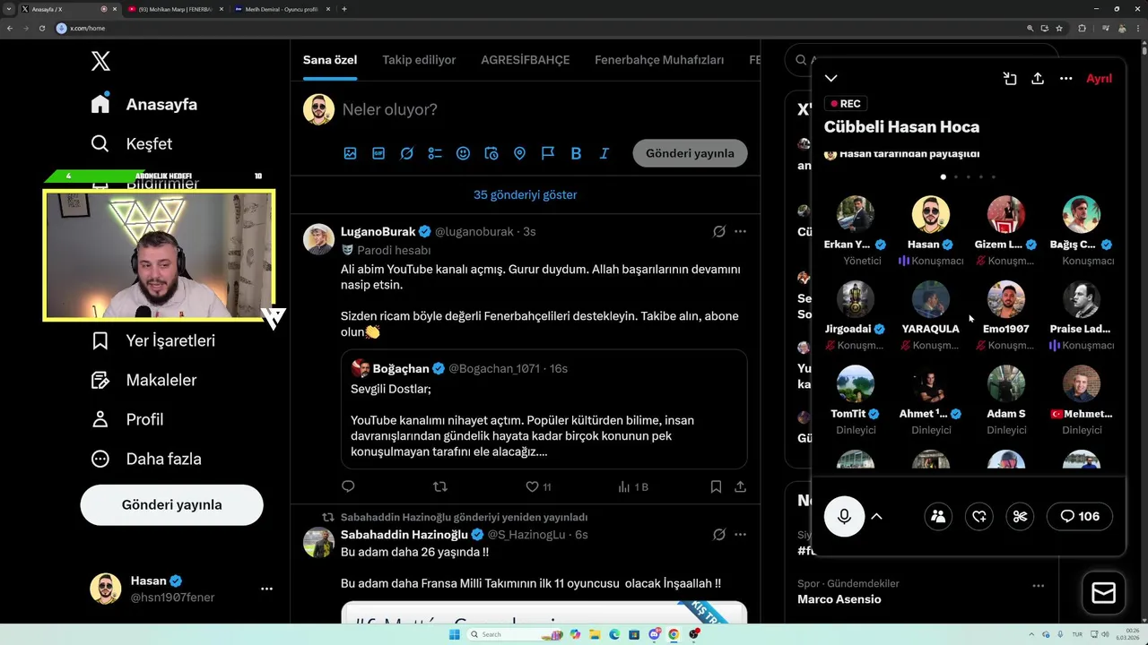Toggle bold text in composer
This screenshot has height=645, width=1148.
pos(576,153)
